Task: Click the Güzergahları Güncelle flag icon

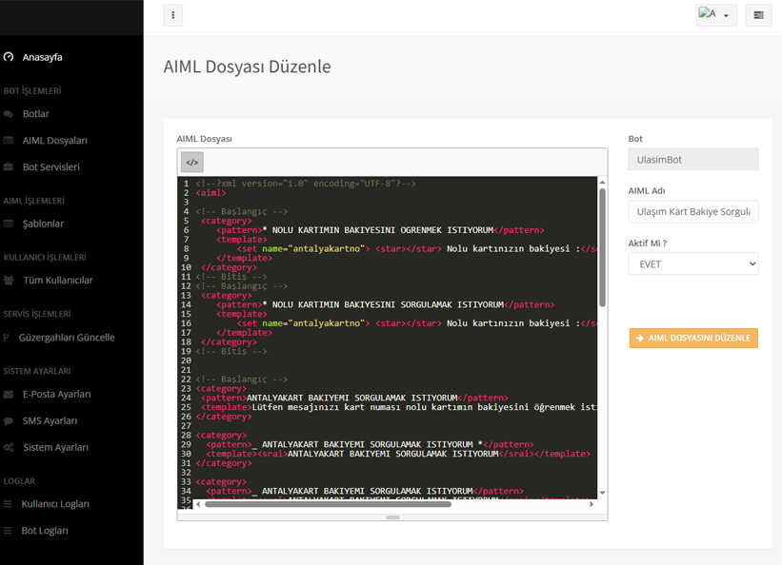Action: [7, 338]
